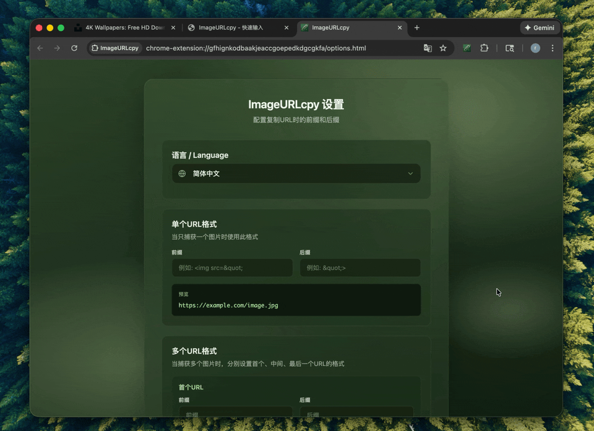
Task: Open Chrome's three-dot menu
Action: (553, 48)
